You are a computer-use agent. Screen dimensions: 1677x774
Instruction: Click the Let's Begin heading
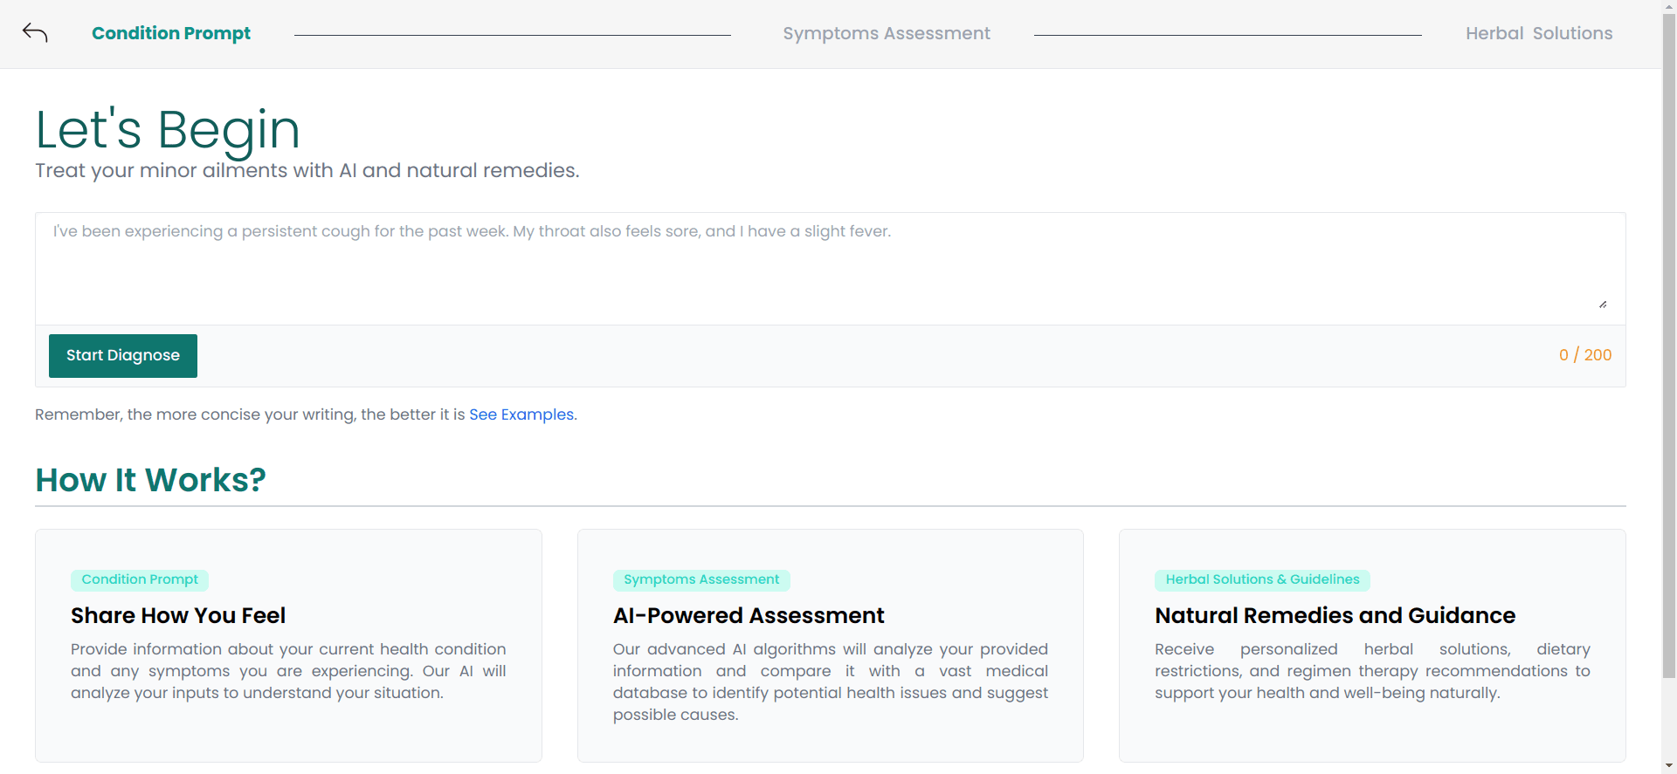pos(168,129)
